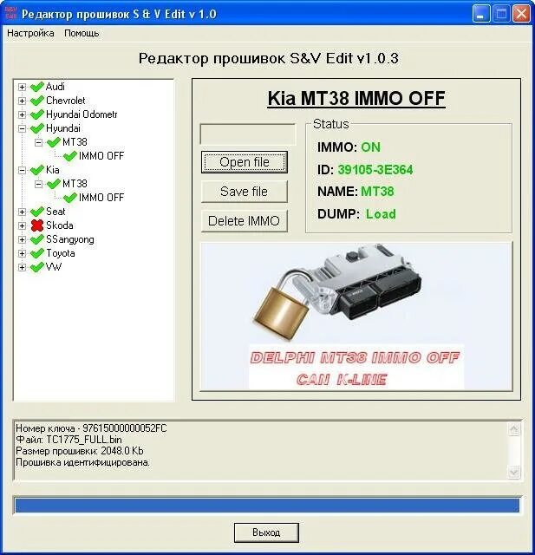Click the log line Номер ключа
Viewport: 535px width, 555px height.
(91, 428)
